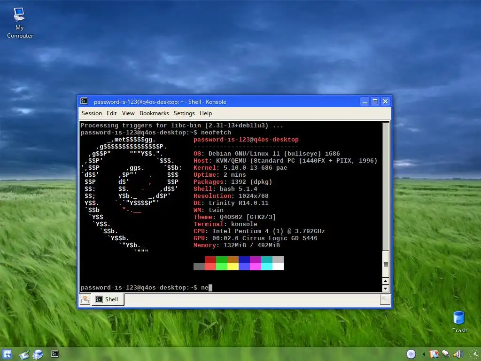Screen dimensions: 481x361
Task: Open the clipboard tool tray icon
Action: click(434, 354)
